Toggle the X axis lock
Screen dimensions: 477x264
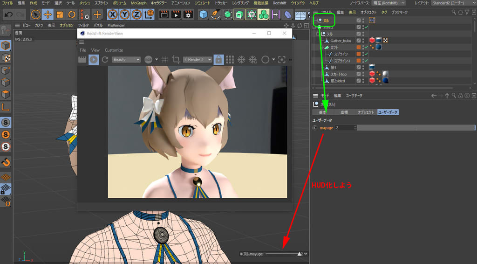point(113,14)
